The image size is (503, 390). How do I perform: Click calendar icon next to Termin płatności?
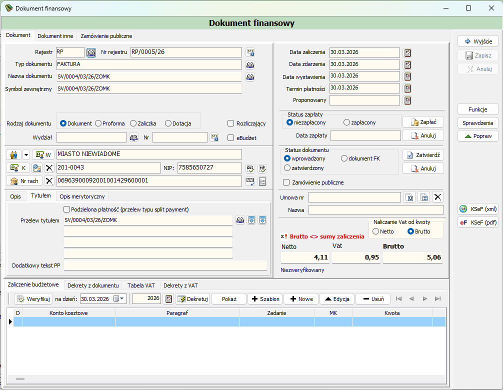click(407, 88)
